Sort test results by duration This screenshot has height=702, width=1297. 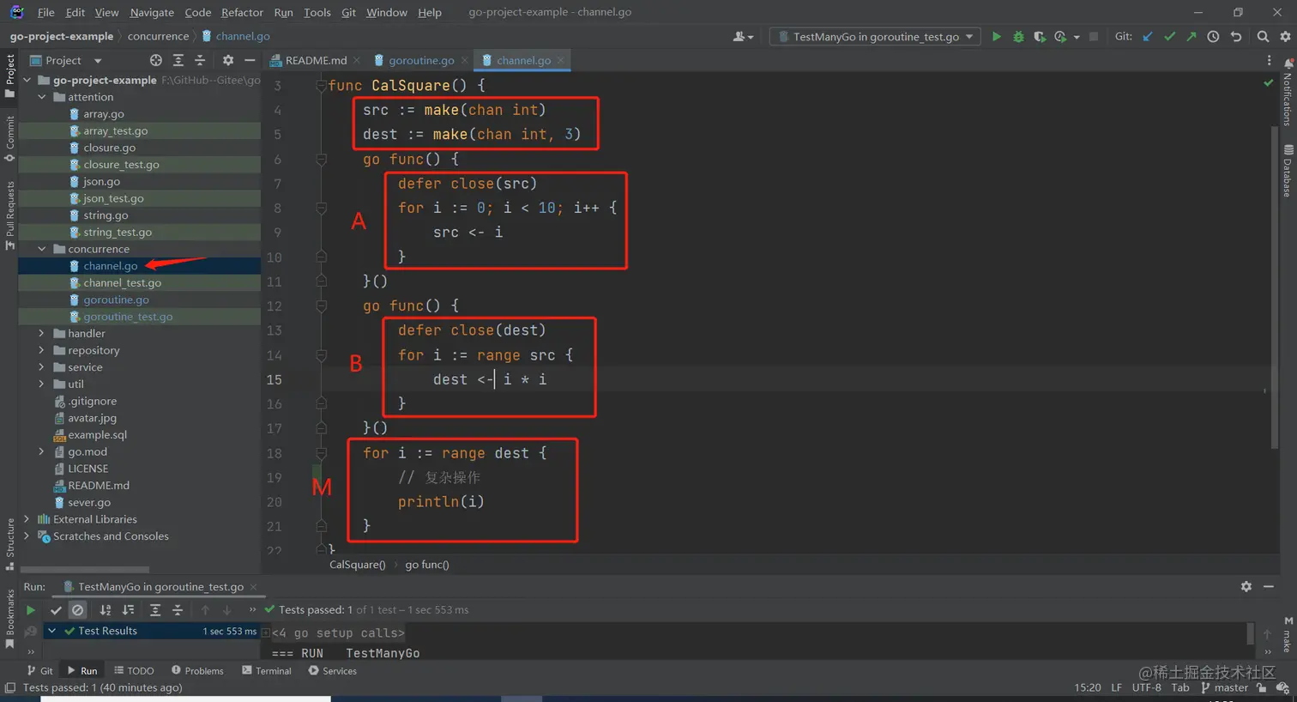pyautogui.click(x=128, y=610)
